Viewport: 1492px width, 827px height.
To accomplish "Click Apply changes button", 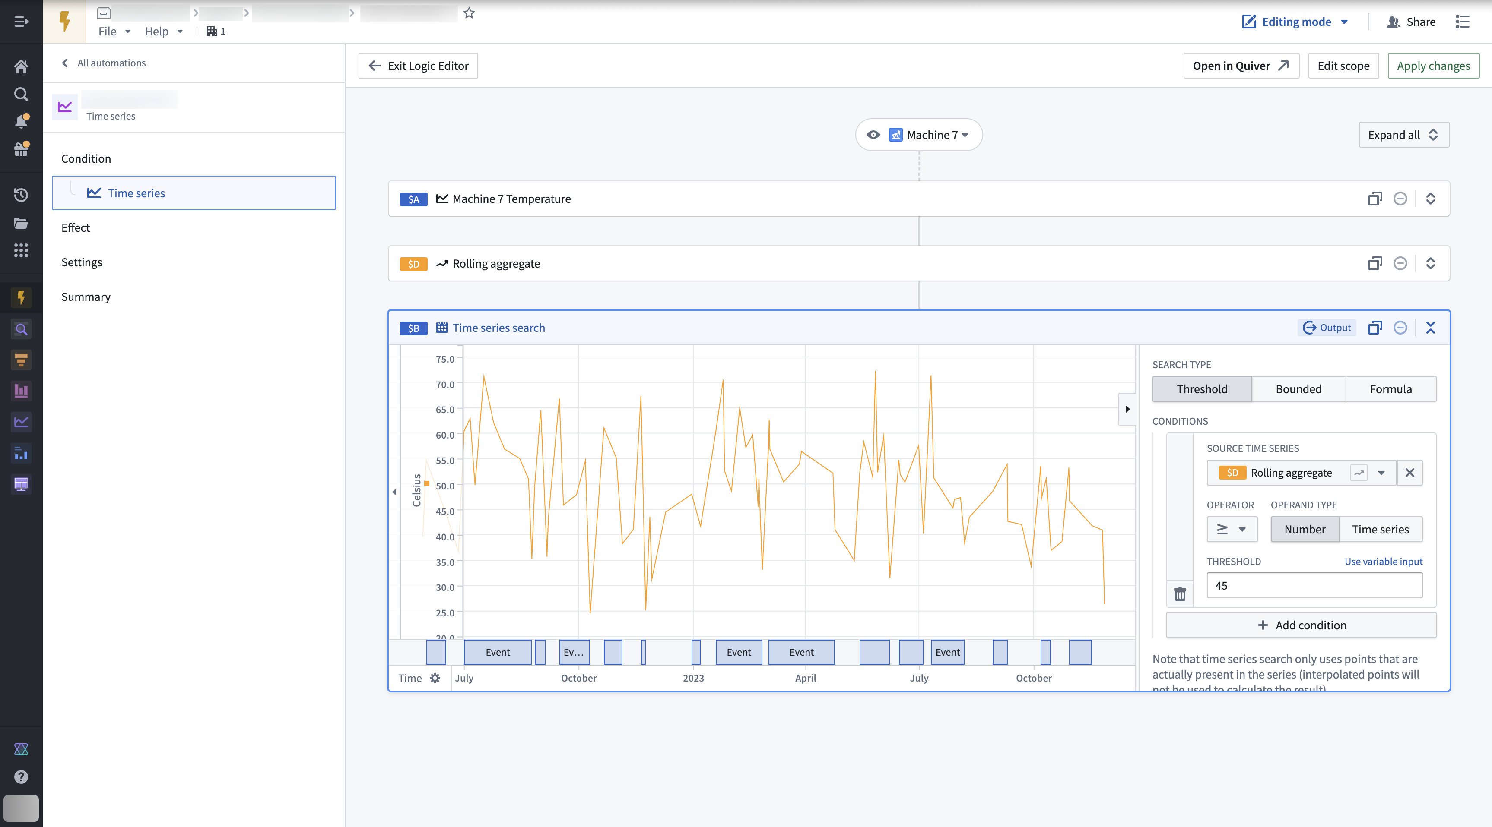I will tap(1433, 66).
